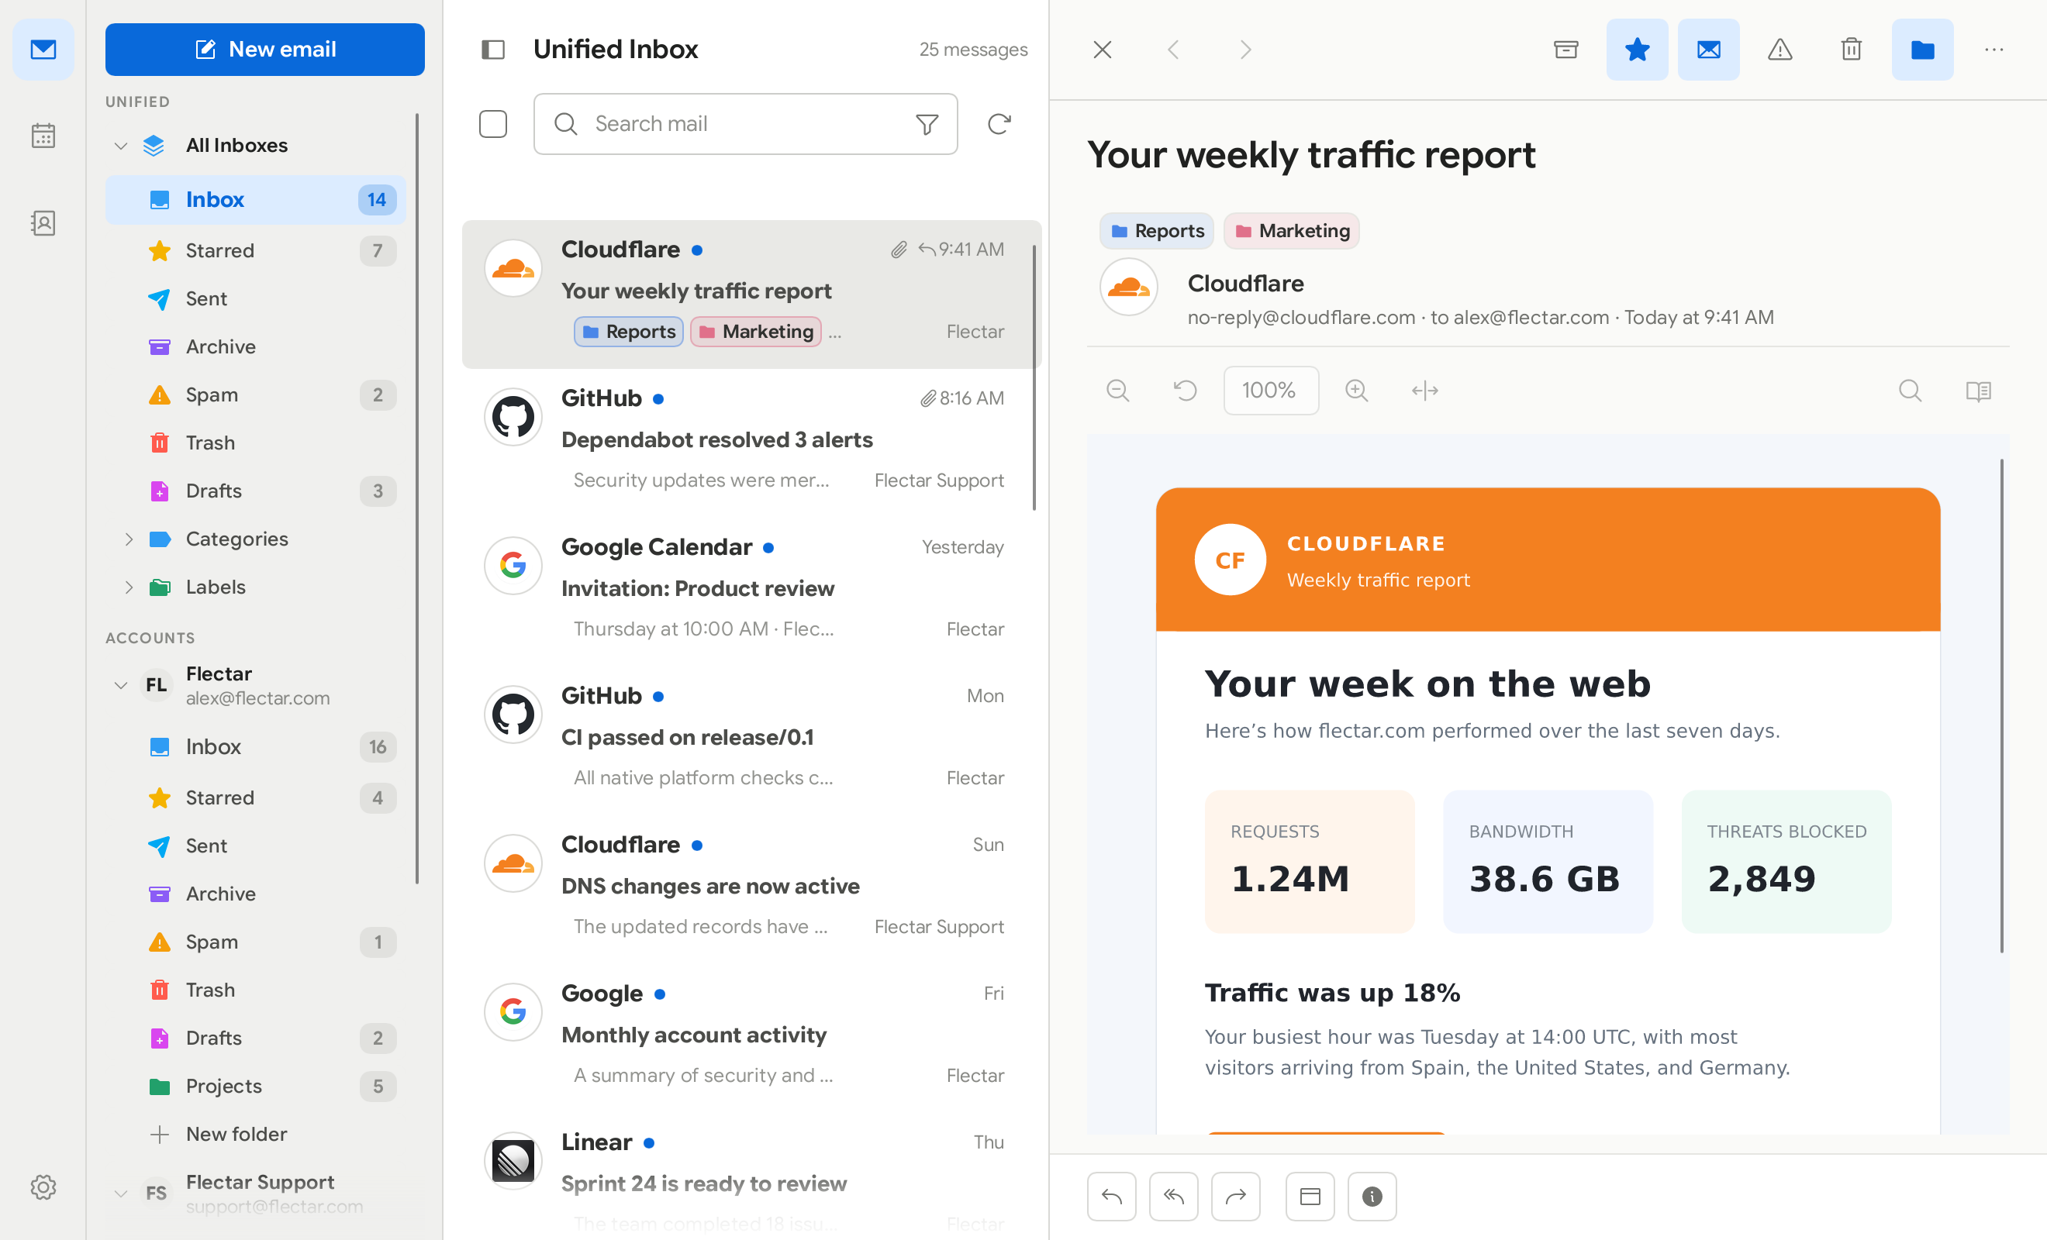
Task: Refresh the message list
Action: [999, 124]
